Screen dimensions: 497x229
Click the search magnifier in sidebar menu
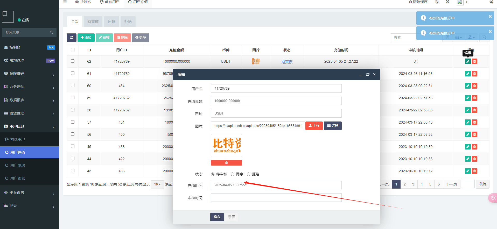[x=51, y=32]
